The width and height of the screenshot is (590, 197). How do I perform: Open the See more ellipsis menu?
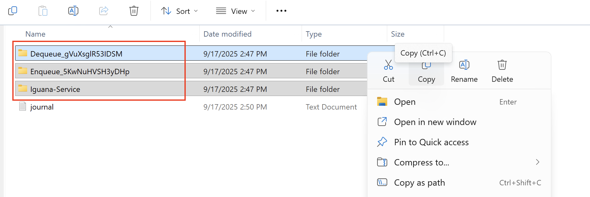[281, 11]
